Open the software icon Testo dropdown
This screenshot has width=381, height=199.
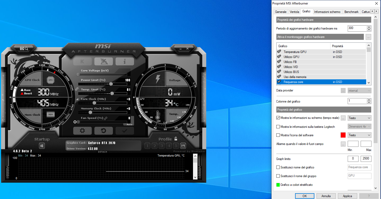click(x=360, y=135)
